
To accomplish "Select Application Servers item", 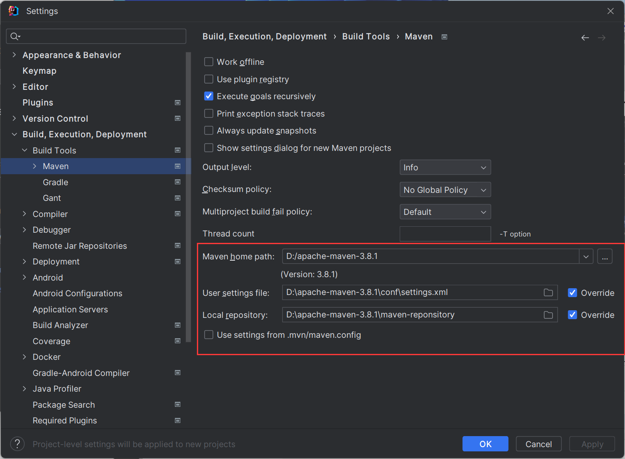I will (x=70, y=309).
